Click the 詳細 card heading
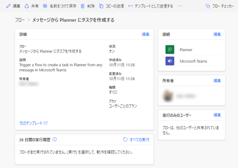Image resolution: width=238 pixels, height=168 pixels. coord(23,34)
